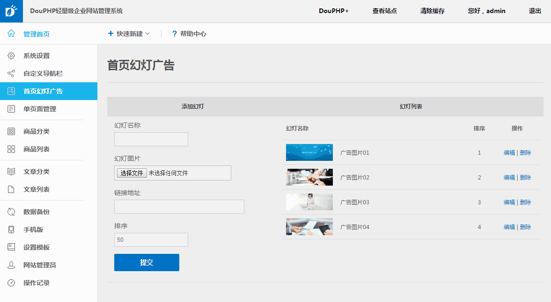Edit the 广告图片01 slide
The image size is (551, 302).
point(509,153)
